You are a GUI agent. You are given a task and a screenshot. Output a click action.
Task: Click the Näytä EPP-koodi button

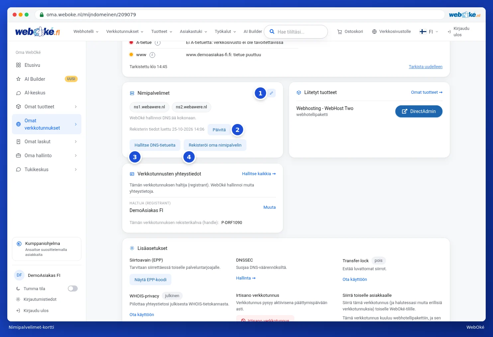[150, 280]
